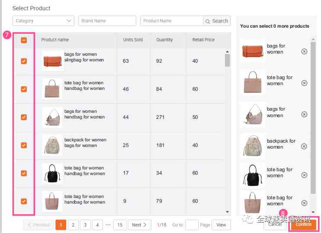This screenshot has width=321, height=233.
Task: Click units sold value 63
Action: click(126, 61)
